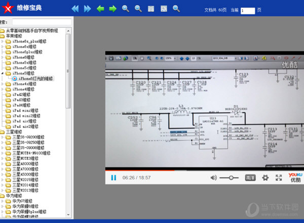304x223 pixels.
Task: Click the double-right fast-forward arrow in toolbar
Action: [x=87, y=9]
